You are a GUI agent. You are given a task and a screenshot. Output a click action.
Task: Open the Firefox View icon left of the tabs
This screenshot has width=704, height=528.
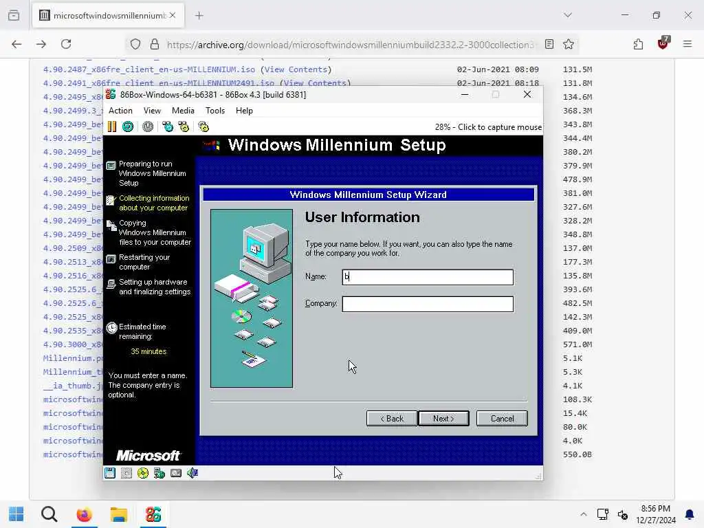point(14,16)
